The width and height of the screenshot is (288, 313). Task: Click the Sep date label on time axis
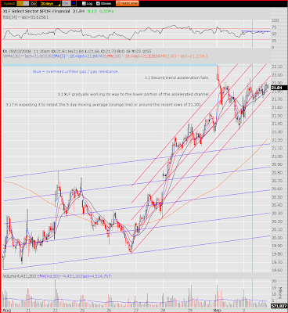(217, 311)
